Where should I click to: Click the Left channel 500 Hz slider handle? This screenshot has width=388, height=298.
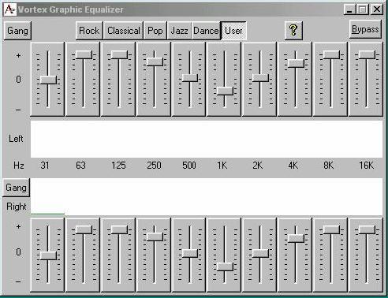click(x=190, y=78)
